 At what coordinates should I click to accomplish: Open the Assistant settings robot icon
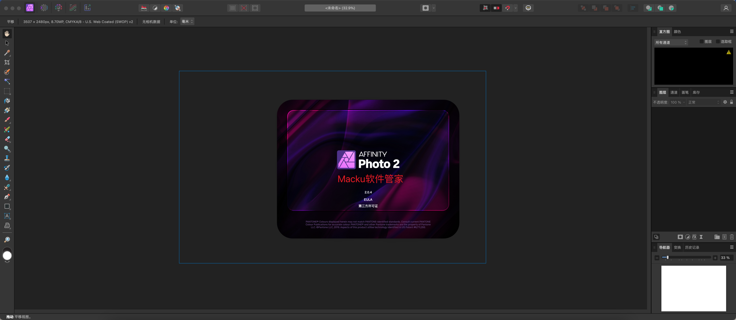pos(528,8)
